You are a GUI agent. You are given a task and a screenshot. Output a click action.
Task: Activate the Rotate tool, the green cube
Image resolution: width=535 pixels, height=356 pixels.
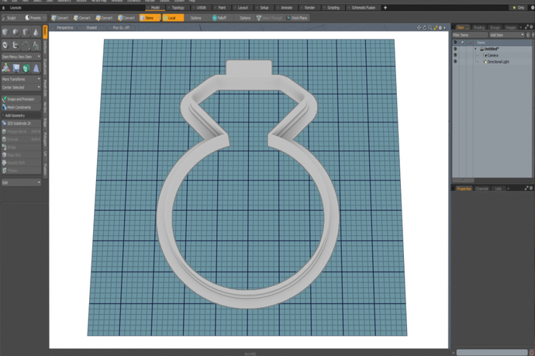pos(26,68)
